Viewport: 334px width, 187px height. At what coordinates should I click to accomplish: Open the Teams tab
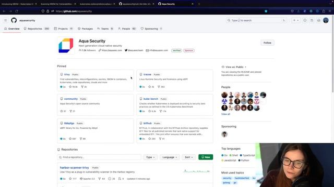tap(105, 29)
